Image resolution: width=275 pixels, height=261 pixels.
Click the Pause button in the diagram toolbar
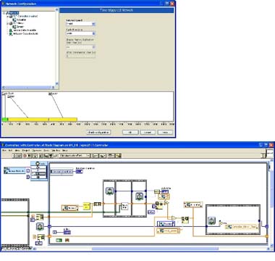(30, 156)
